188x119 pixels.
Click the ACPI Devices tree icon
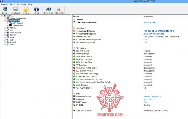pyautogui.click(x=10, y=23)
